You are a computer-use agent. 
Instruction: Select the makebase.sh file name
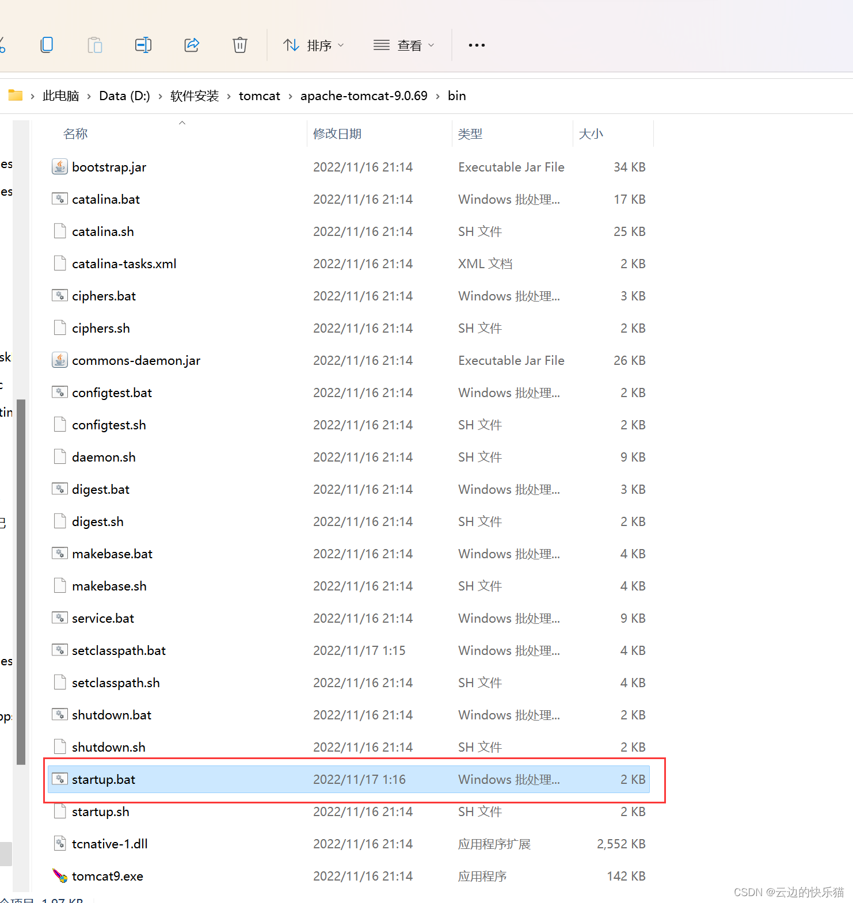click(x=109, y=586)
